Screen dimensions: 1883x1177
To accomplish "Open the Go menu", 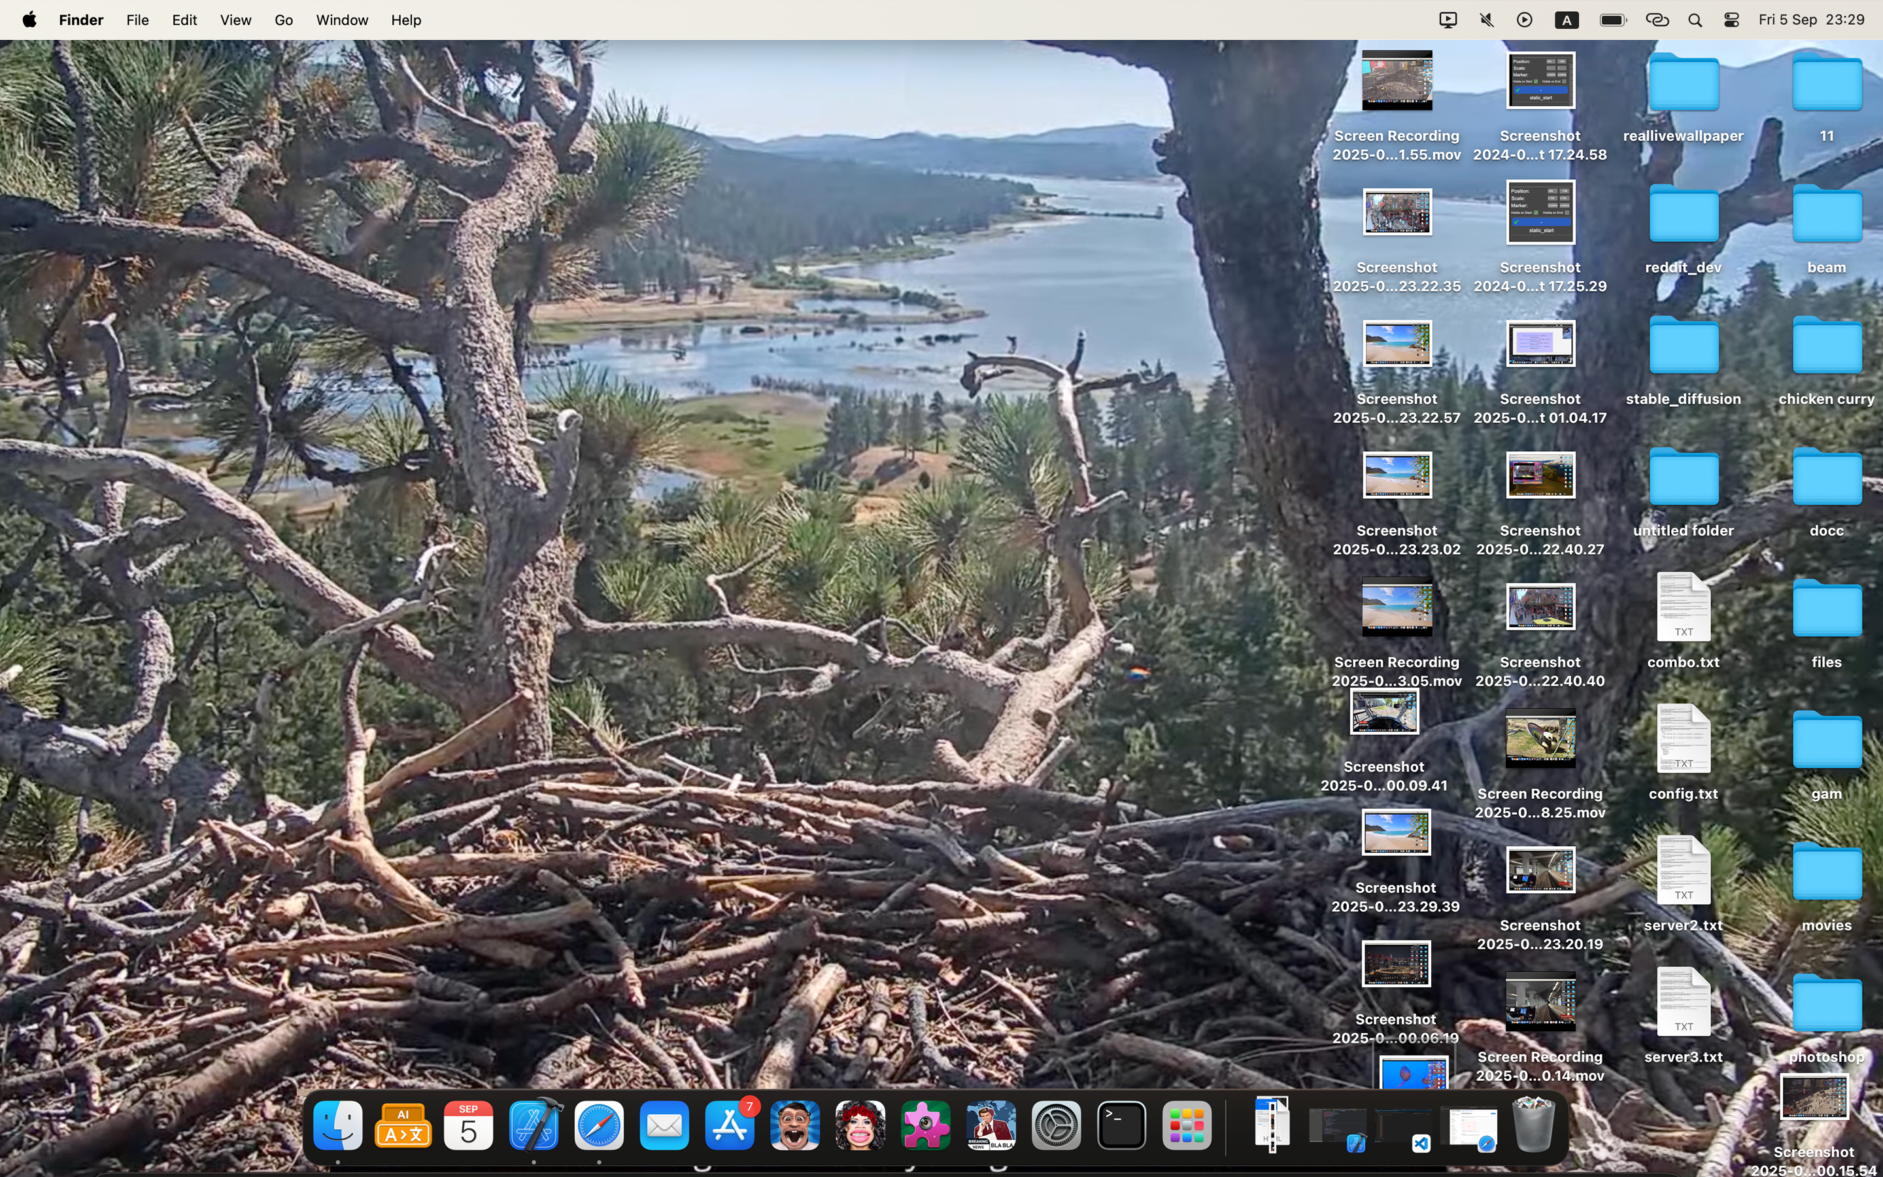I will click(283, 20).
